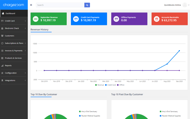190x119 pixels.
Task: Toggle Amy's Bird Sanctuary in Top 10 Due legend
Action: click(x=88, y=112)
